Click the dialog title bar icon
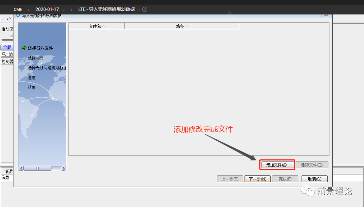 [x=18, y=16]
